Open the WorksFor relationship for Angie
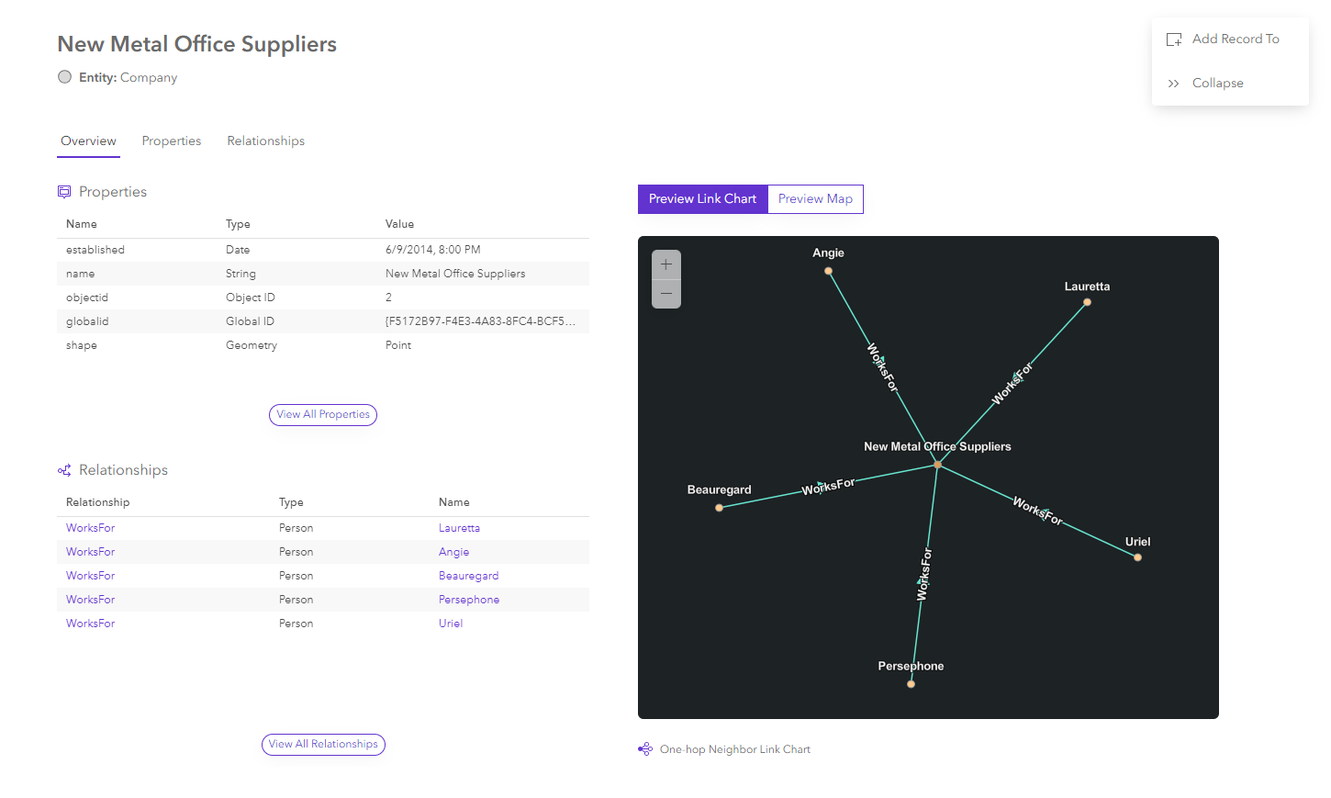Viewport: 1331px width, 798px height. click(90, 551)
